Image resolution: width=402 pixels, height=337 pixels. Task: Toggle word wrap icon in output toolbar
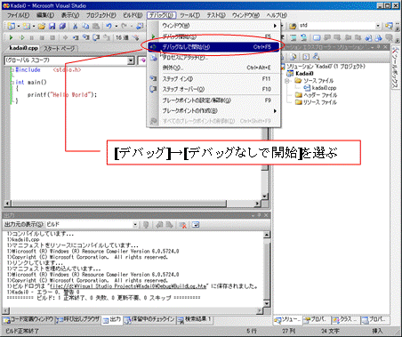[x=196, y=225]
